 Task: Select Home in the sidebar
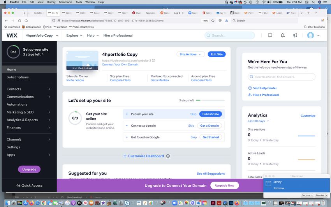tap(29, 69)
